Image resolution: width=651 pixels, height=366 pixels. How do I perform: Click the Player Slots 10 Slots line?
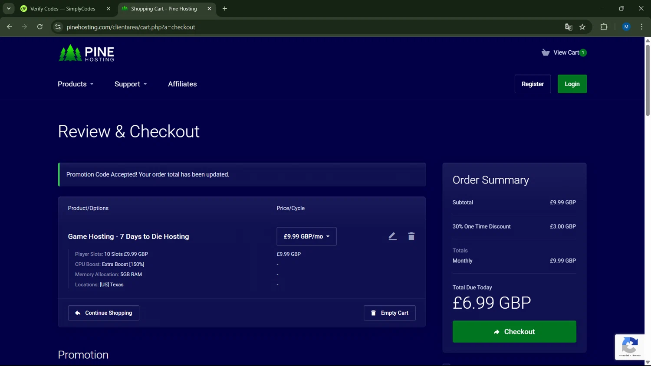(112, 254)
